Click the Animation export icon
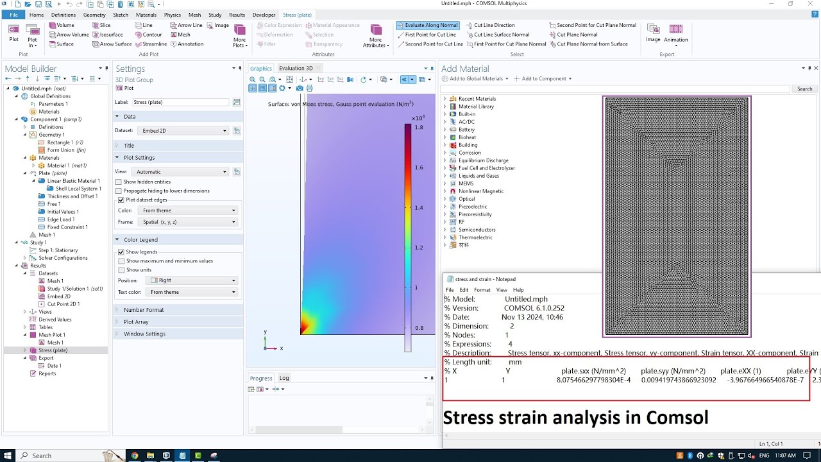 (676, 33)
